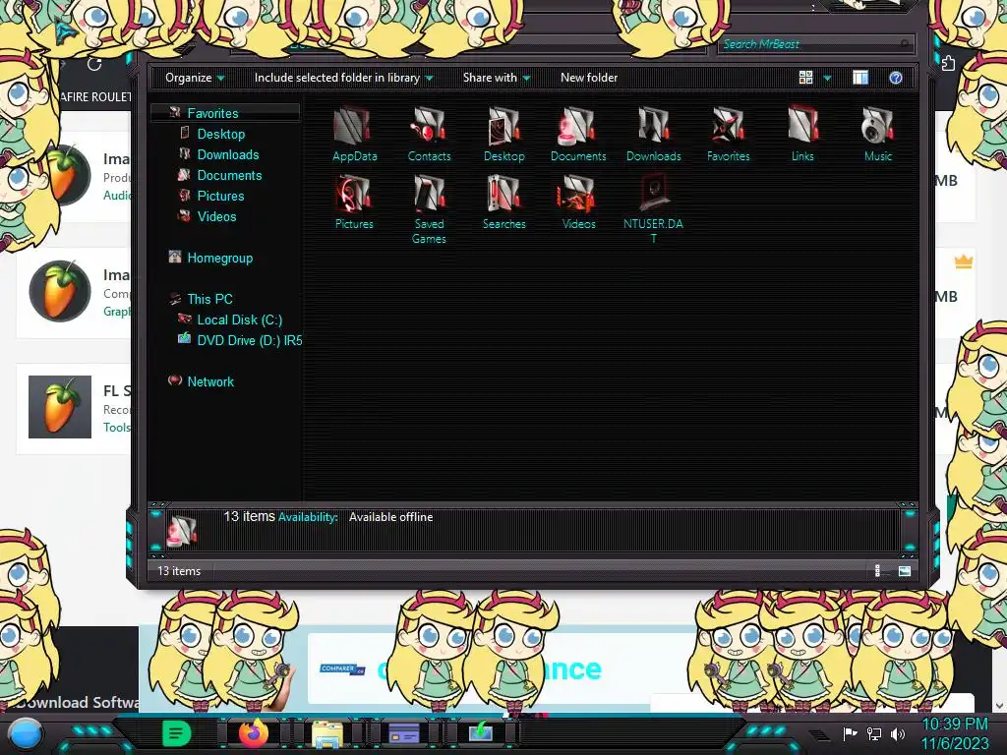Switch to large icons view in status bar
Viewport: 1007px width, 755px height.
click(905, 571)
